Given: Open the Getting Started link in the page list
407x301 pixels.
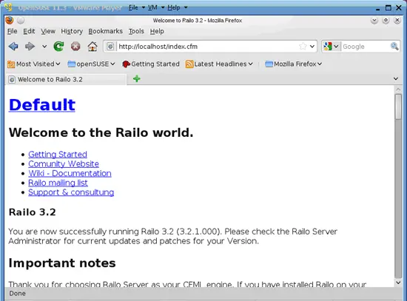Looking at the screenshot, I should click(x=58, y=155).
